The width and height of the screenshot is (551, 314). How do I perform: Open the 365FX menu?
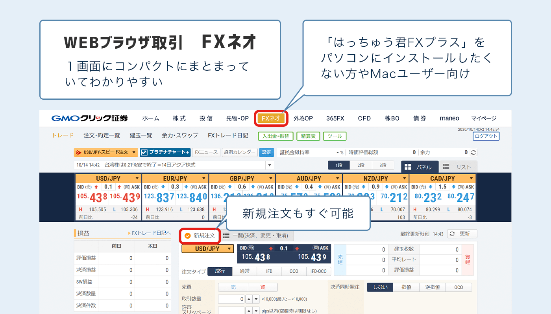pyautogui.click(x=335, y=118)
